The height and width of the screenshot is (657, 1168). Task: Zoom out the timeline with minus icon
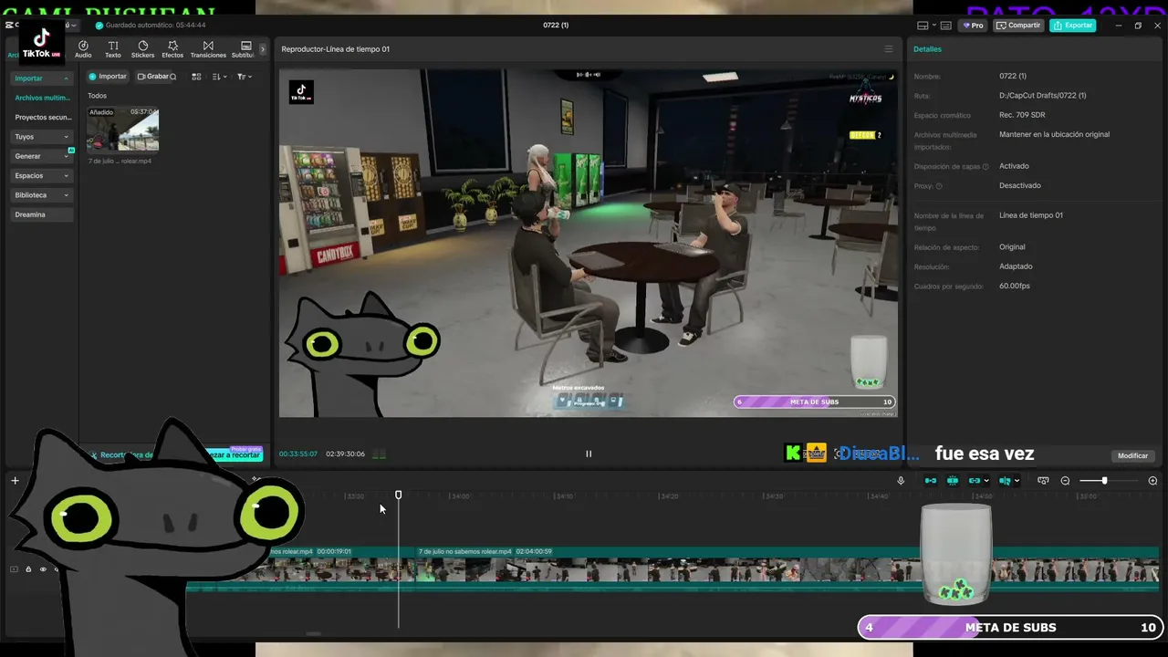point(1065,481)
